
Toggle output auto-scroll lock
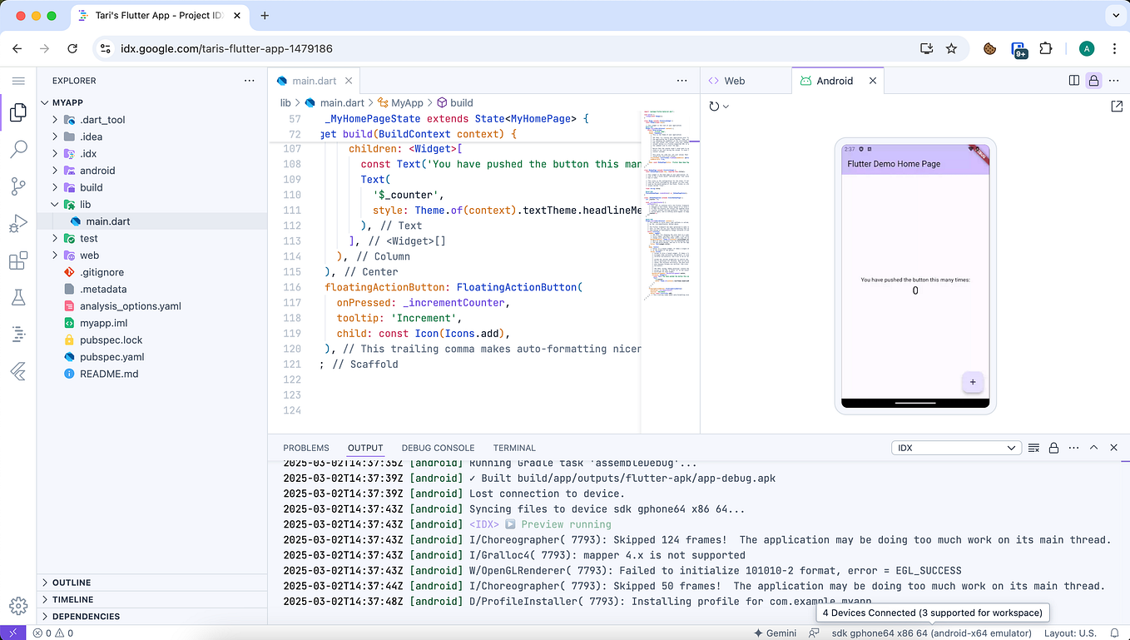[1053, 448]
